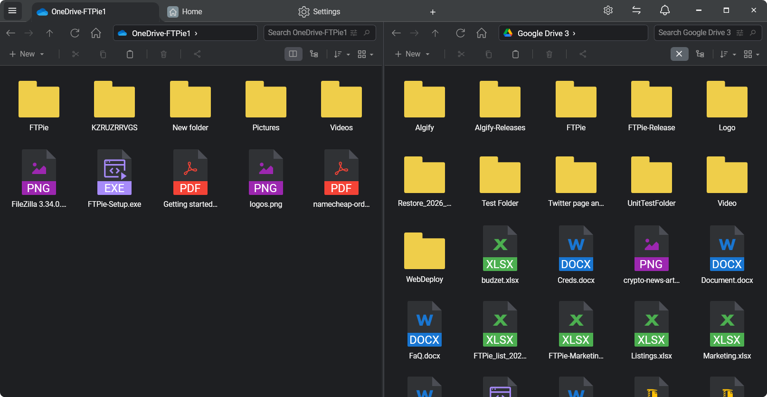
Task: Open the New dropdown in OneDrive pane
Action: tap(27, 54)
